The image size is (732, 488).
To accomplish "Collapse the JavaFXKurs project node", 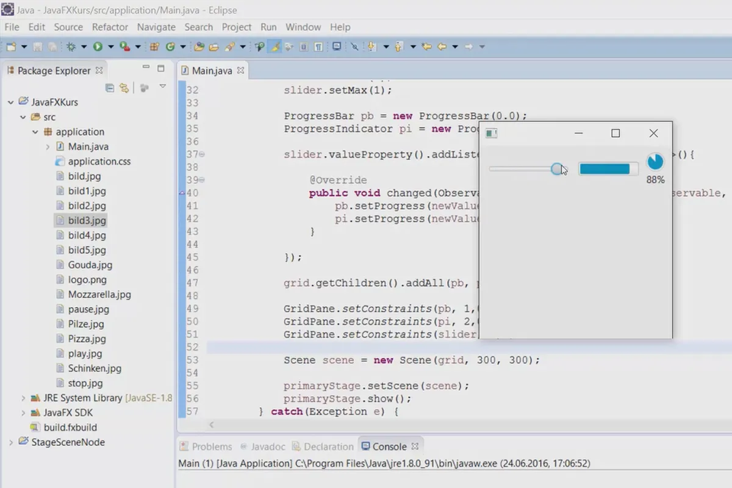I will coord(10,102).
